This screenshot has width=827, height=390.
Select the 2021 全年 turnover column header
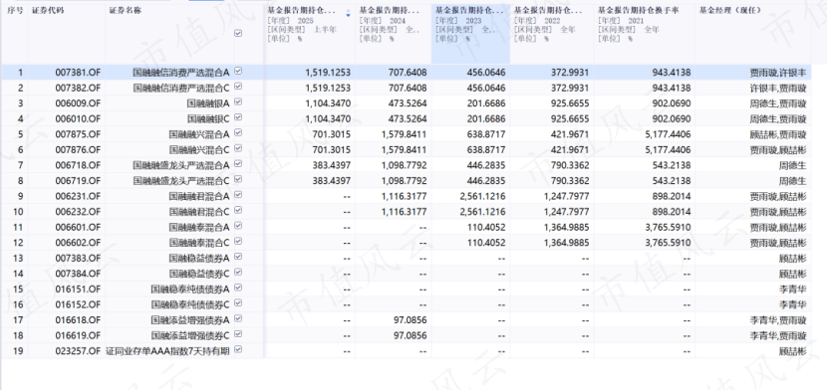pos(645,35)
